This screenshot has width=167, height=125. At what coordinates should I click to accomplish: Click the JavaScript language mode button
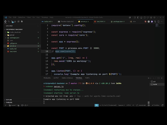click(141, 105)
